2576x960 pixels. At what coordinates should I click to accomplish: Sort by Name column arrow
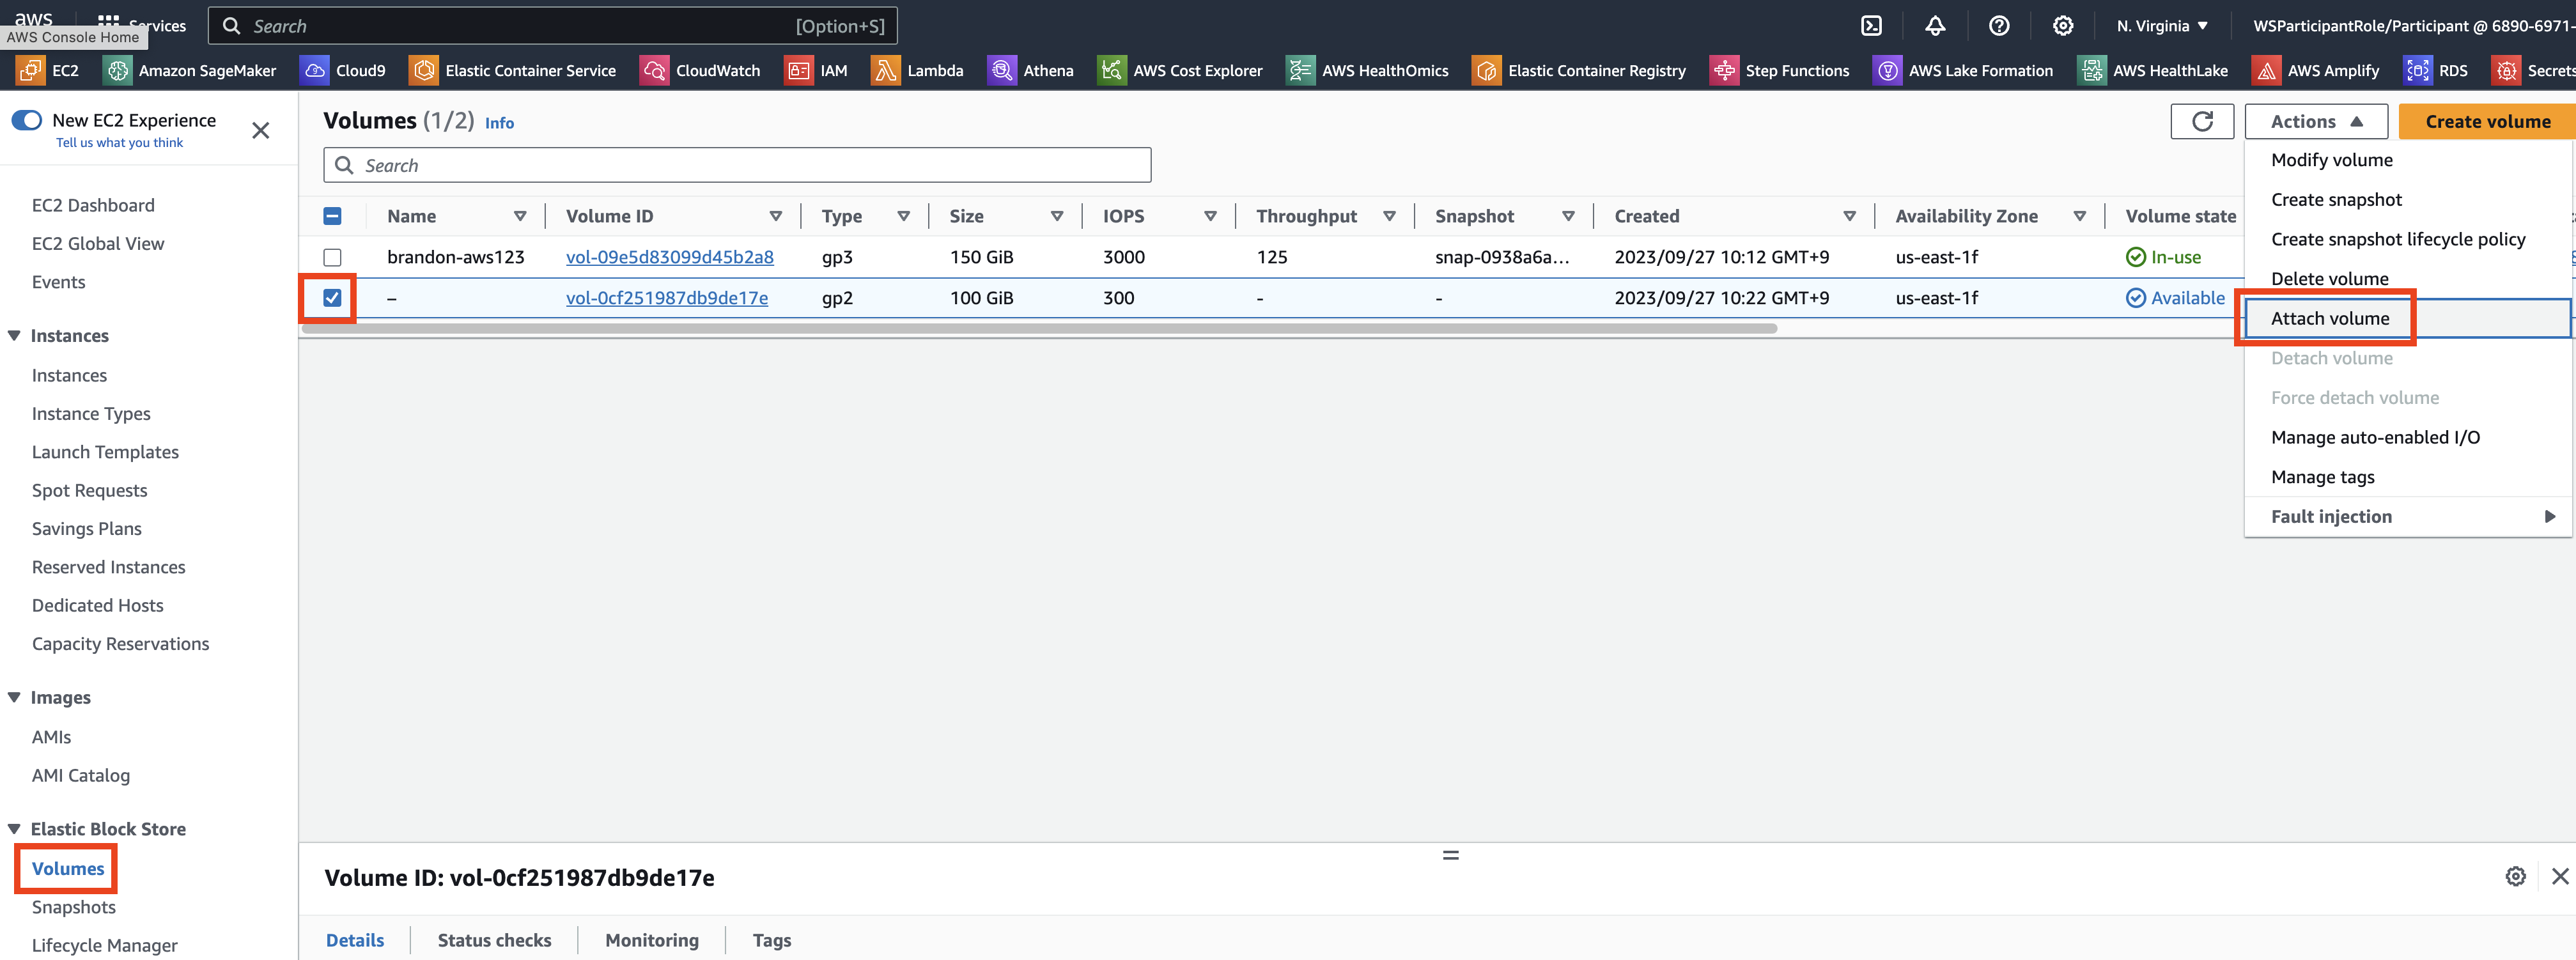[x=520, y=216]
